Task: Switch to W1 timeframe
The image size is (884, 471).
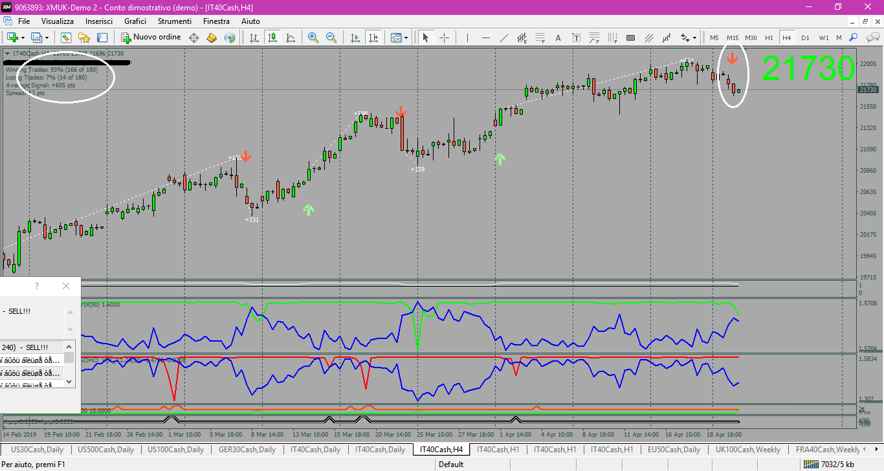Action: (x=823, y=38)
